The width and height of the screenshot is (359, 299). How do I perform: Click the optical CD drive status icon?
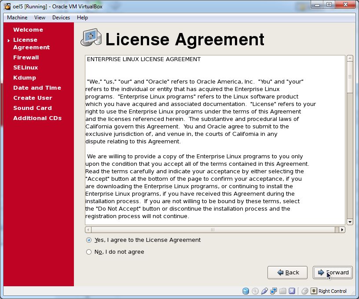[255, 291]
